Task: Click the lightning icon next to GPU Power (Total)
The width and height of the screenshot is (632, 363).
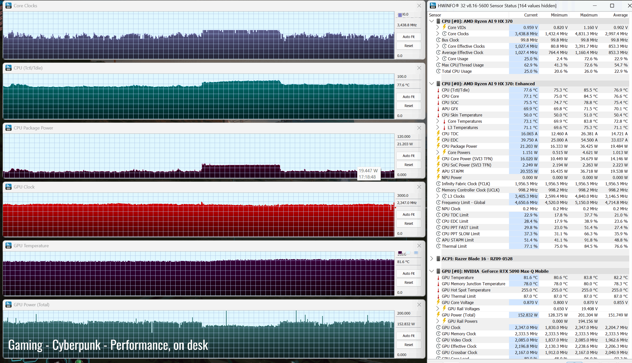Action: coord(438,315)
